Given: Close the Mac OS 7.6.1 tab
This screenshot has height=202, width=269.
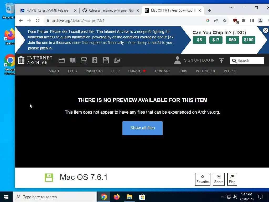Looking at the screenshot, I should [x=200, y=11].
